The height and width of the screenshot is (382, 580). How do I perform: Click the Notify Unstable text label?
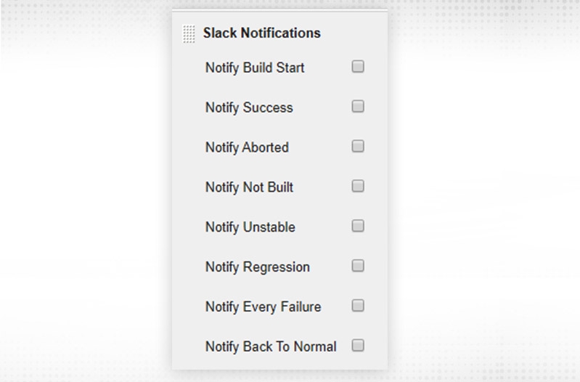point(250,227)
